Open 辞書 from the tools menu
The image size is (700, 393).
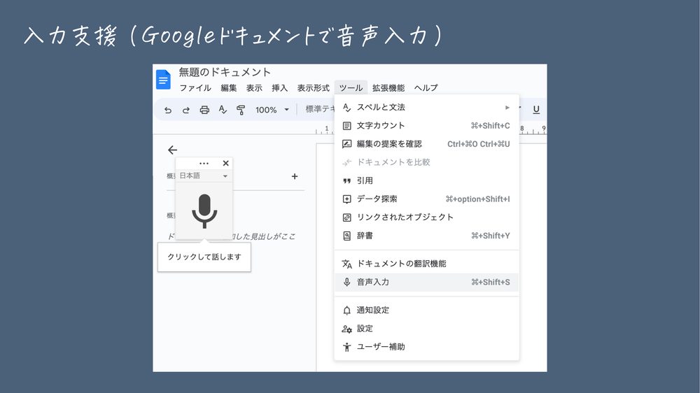tap(426, 236)
